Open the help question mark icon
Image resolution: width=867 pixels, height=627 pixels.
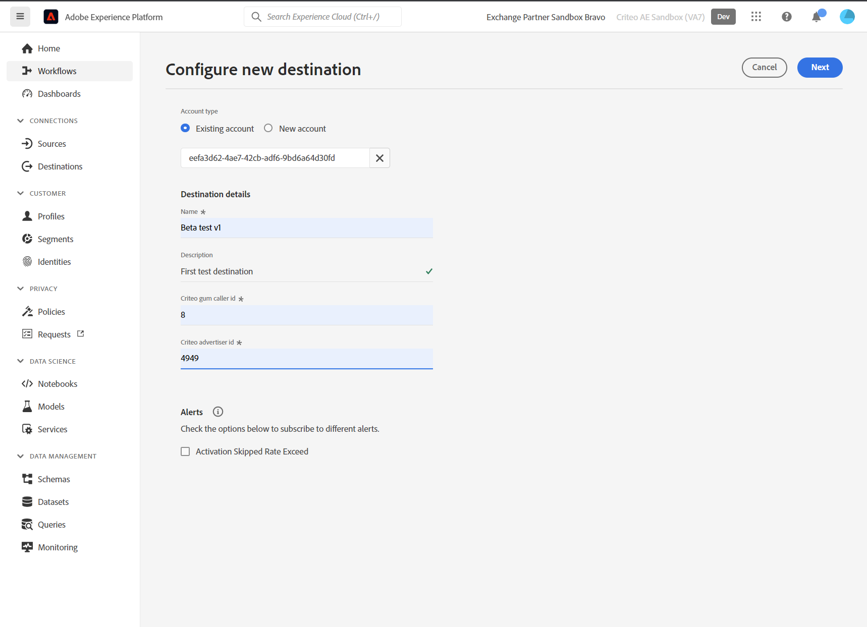[786, 17]
